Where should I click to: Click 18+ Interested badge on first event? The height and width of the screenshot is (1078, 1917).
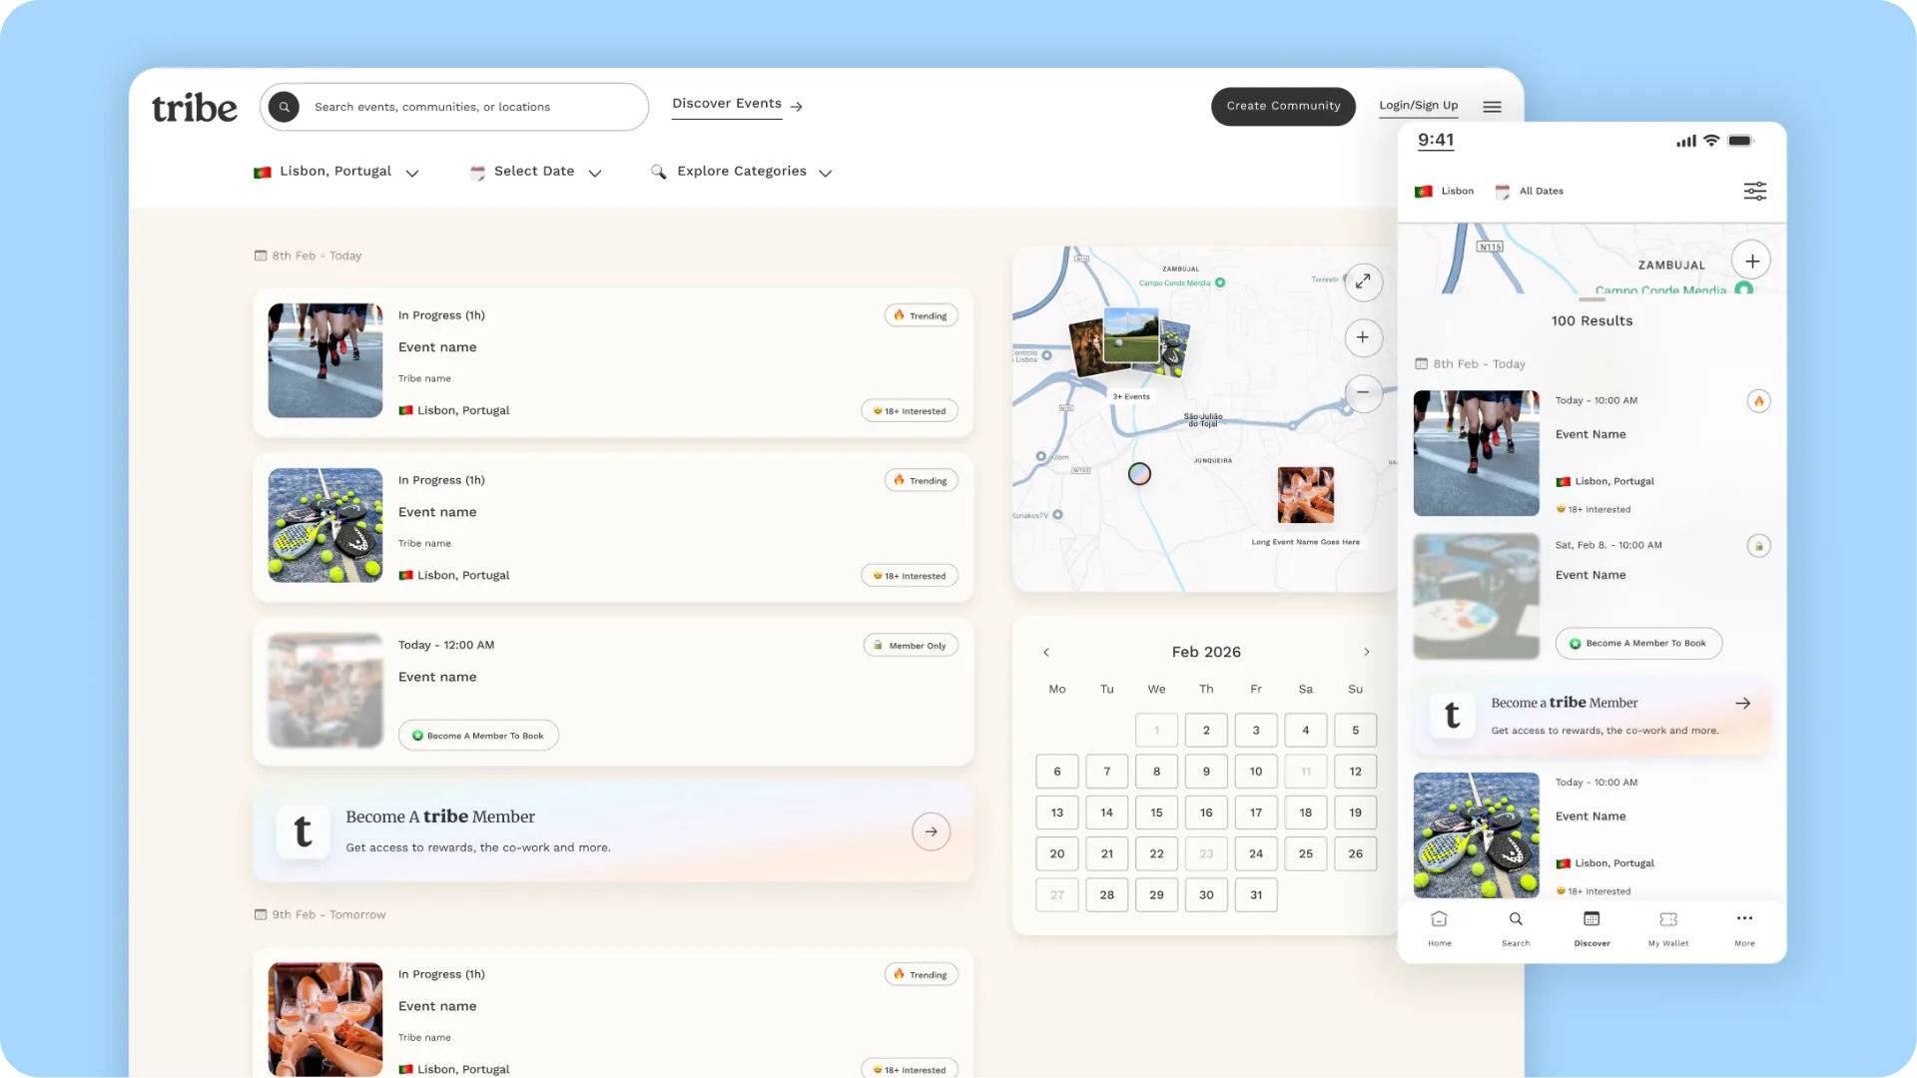(x=910, y=411)
